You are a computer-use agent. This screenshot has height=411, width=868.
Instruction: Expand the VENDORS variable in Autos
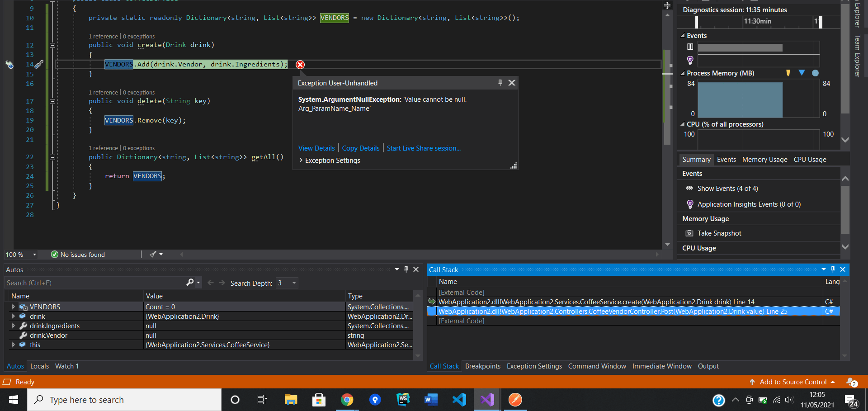click(x=13, y=307)
